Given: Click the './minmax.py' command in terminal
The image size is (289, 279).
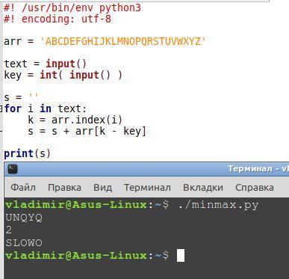Looking at the screenshot, I should point(218,205).
